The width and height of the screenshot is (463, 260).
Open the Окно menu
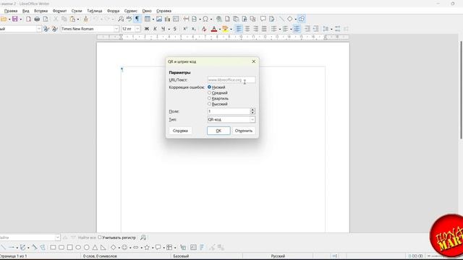(x=147, y=11)
